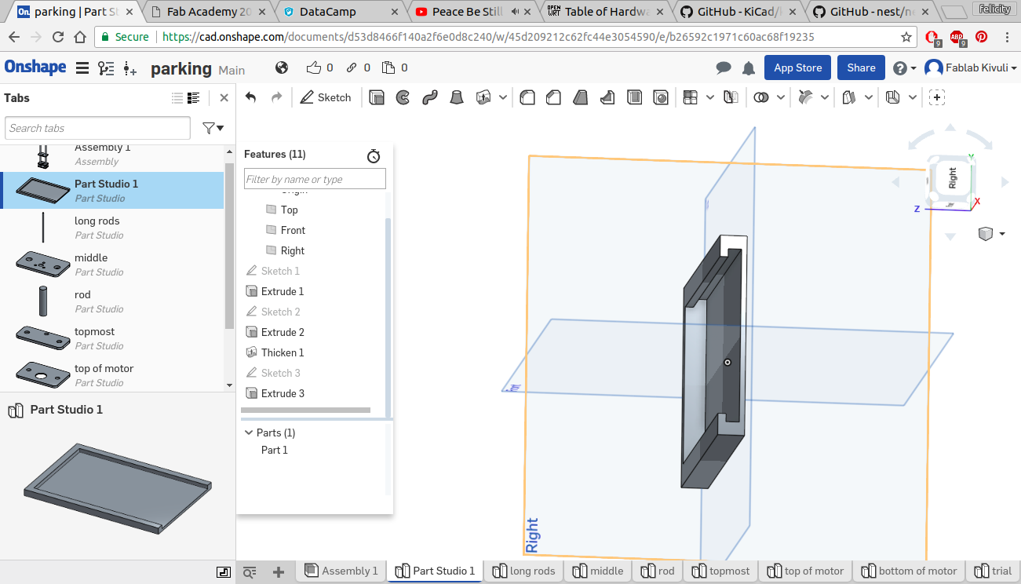Switch tabs panel to detailed list view
Viewport: 1021px width, 584px height.
[194, 98]
